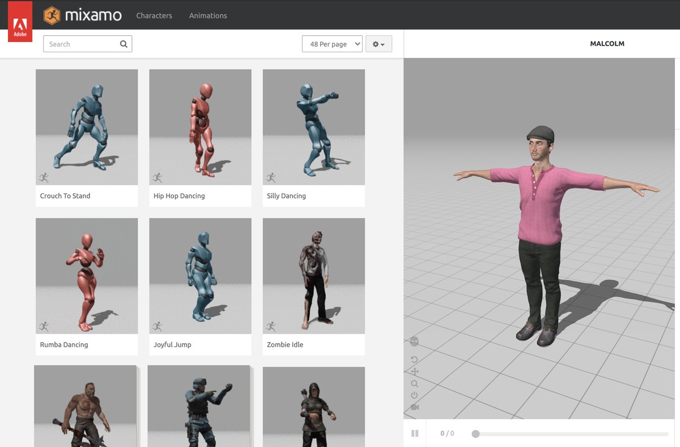Select the Rumba Dancing thumbnail

click(x=87, y=276)
